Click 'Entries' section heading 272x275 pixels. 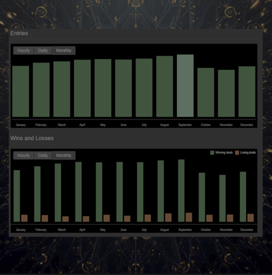19,34
